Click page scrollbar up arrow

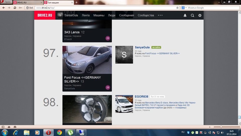click(239, 13)
